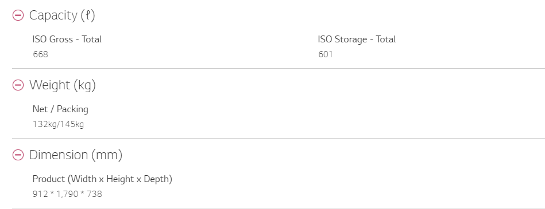The height and width of the screenshot is (209, 545).
Task: Toggle the Weight (kg) heading
Action: pyautogui.click(x=63, y=85)
